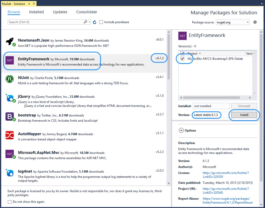Click EntityFramework .NET icon in details pane
The image size is (265, 208).
click(x=182, y=36)
